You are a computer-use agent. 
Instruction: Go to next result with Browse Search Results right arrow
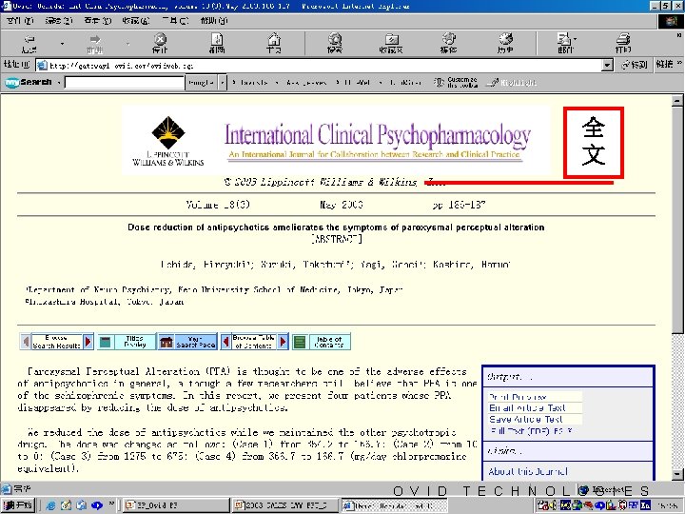pos(88,342)
